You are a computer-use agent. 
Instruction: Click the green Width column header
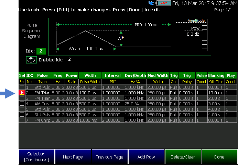(x=90, y=75)
